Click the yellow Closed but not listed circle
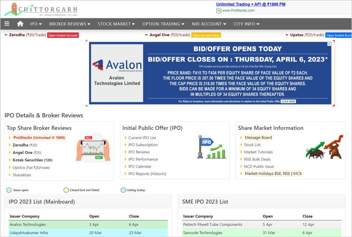This screenshot has height=237, width=352. [x=66, y=190]
